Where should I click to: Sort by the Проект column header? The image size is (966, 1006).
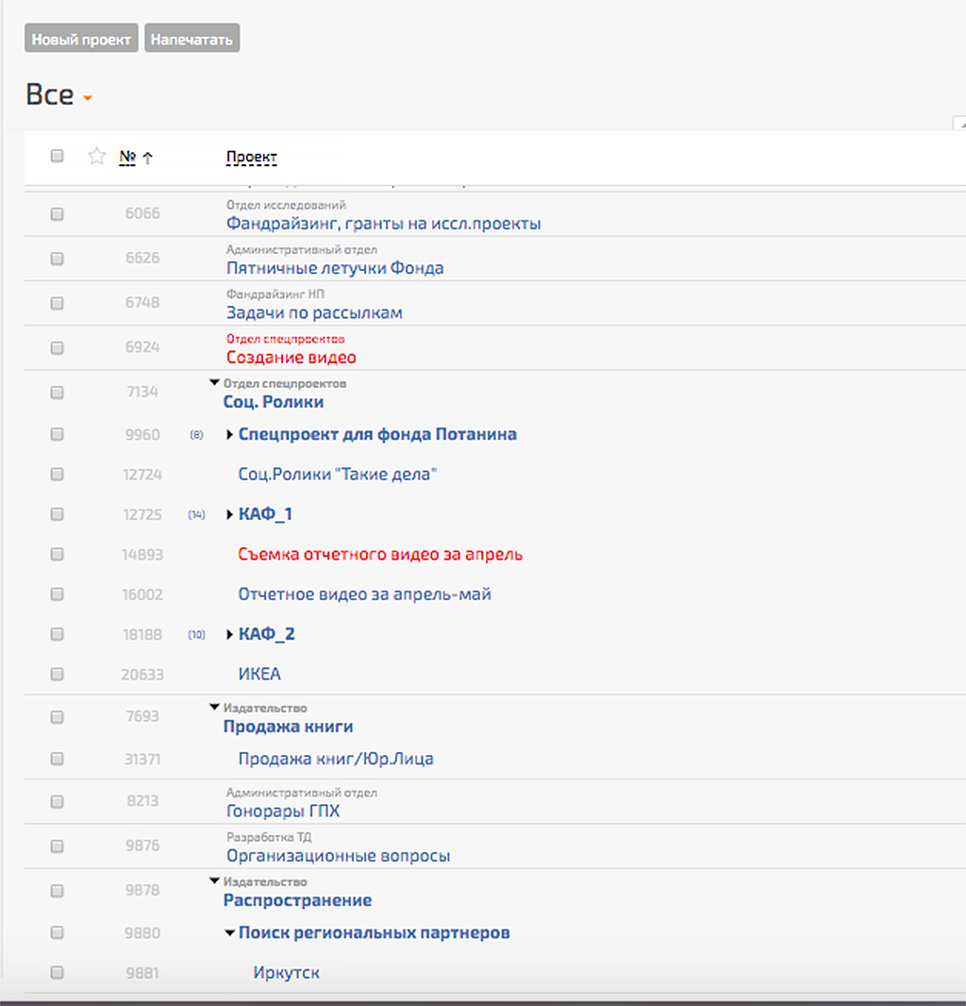[251, 158]
